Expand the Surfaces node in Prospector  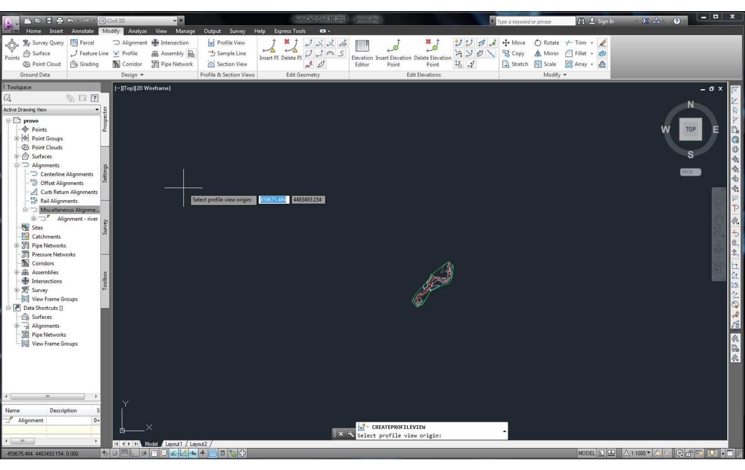click(17, 156)
